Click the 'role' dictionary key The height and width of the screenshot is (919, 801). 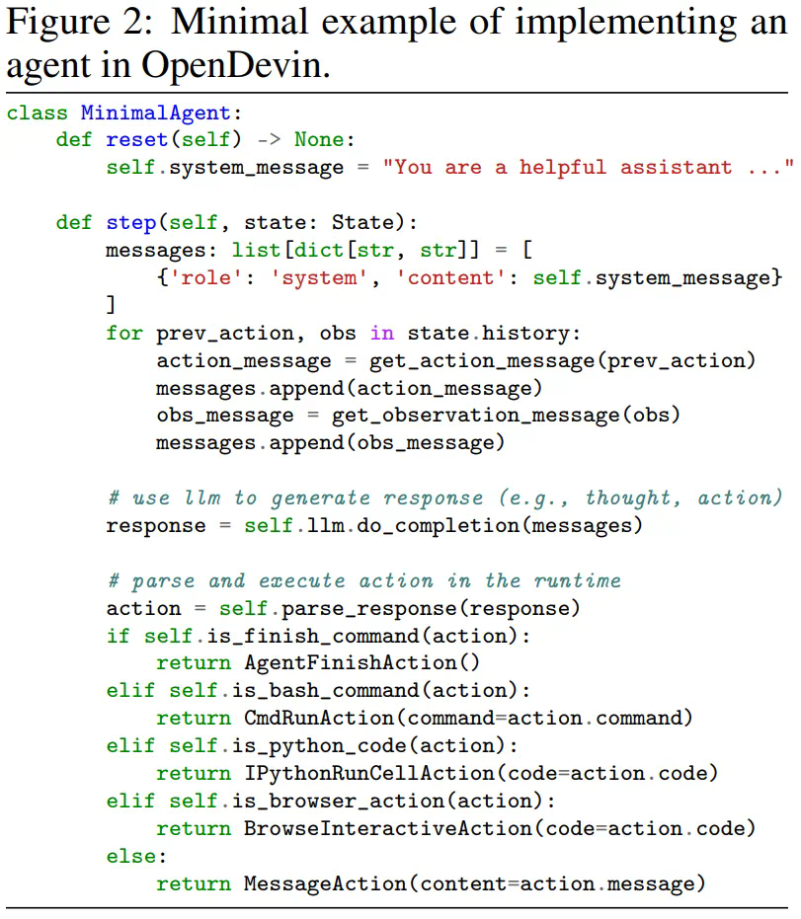coord(205,277)
